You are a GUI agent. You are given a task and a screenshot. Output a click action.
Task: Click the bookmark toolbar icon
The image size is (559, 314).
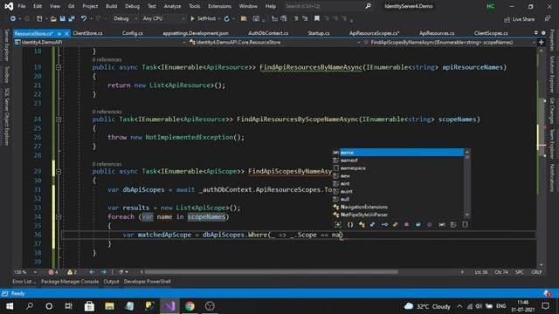[x=316, y=18]
